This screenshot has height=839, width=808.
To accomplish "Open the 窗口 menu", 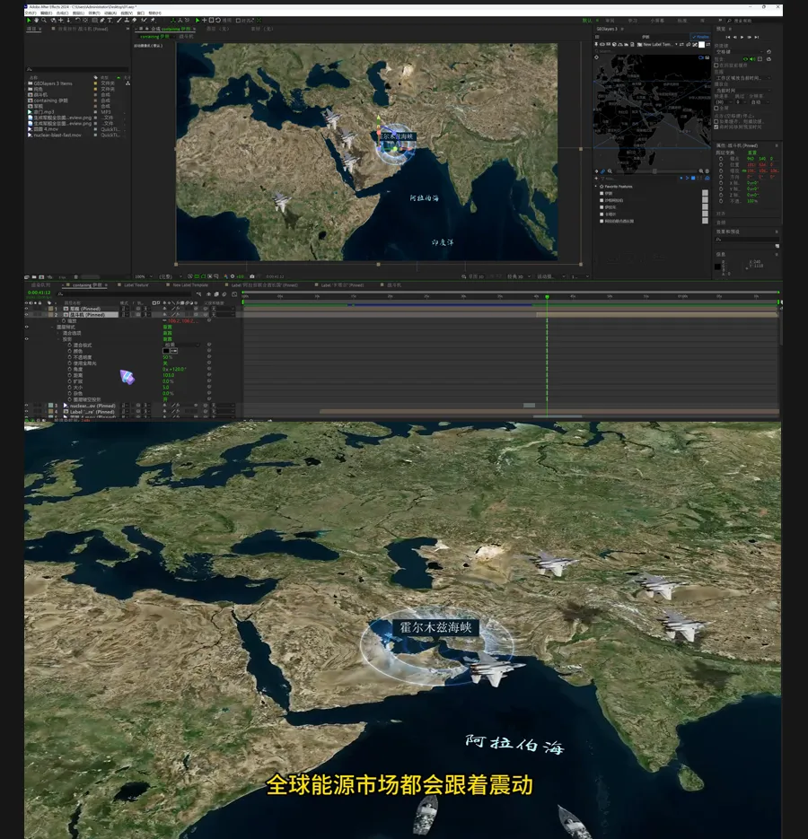I will [141, 13].
